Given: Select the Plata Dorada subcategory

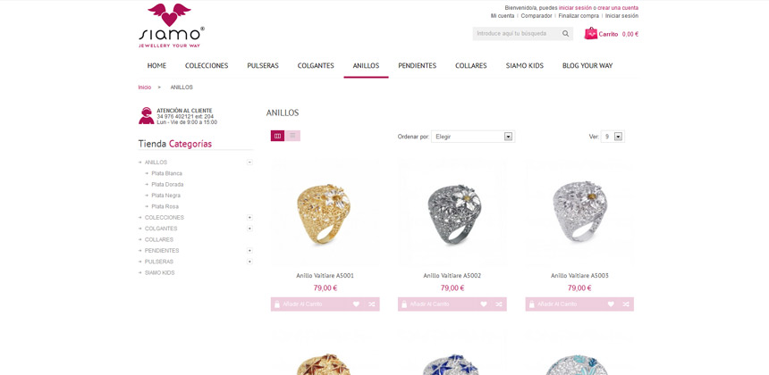Looking at the screenshot, I should tap(167, 185).
